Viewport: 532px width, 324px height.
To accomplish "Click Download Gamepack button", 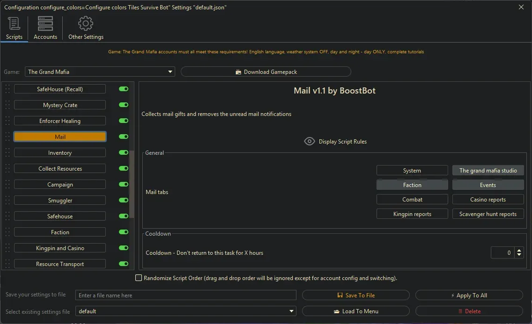I will tap(266, 72).
